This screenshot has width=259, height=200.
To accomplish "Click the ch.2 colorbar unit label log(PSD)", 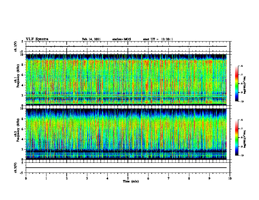I will (x=245, y=139).
